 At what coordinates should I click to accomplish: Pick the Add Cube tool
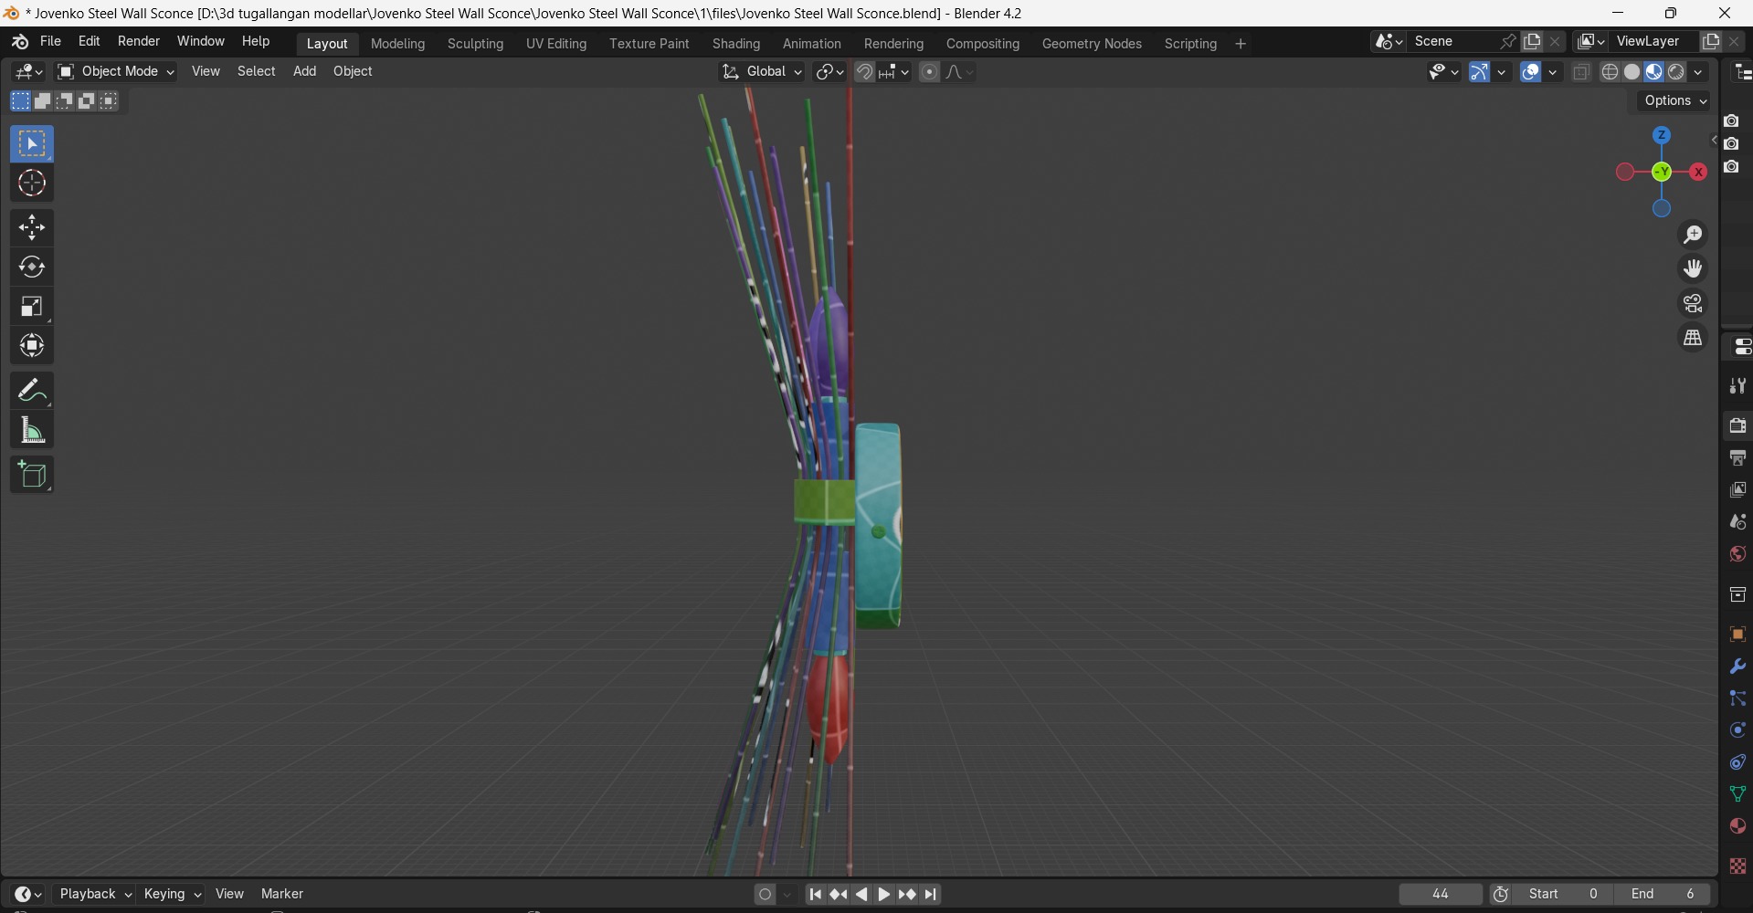click(x=32, y=475)
